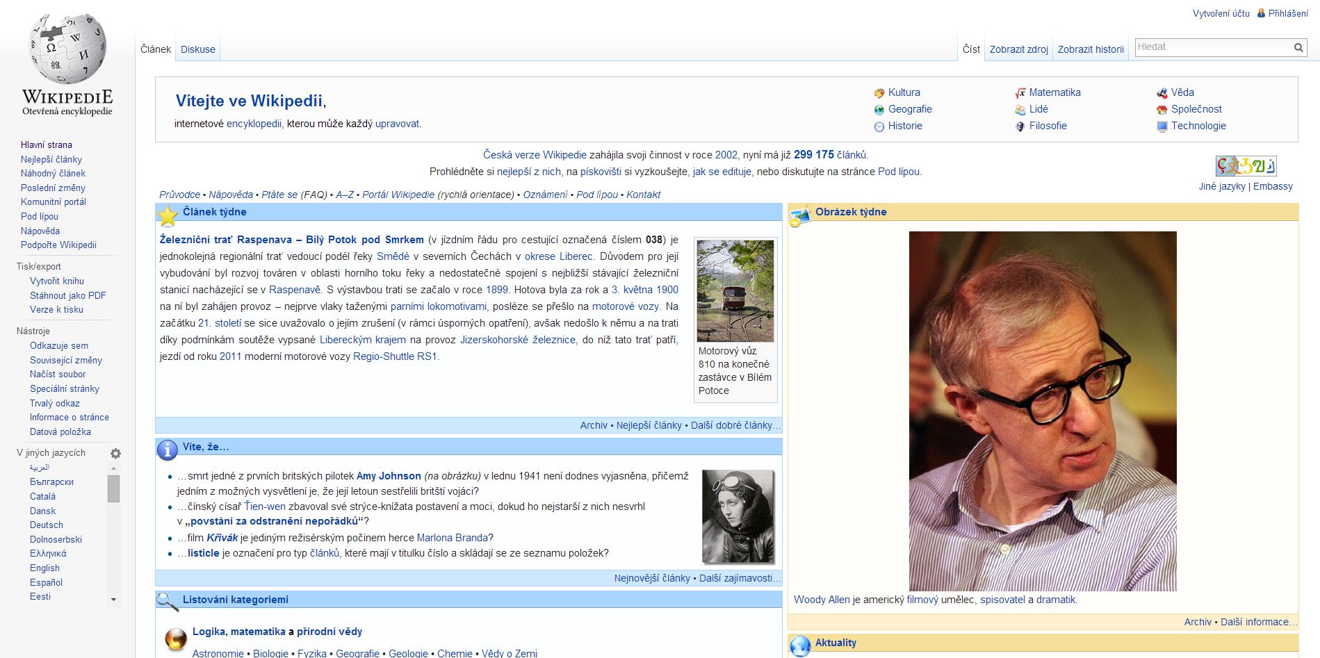
Task: Go to Hlavní strana in sidebar
Action: tap(47, 145)
